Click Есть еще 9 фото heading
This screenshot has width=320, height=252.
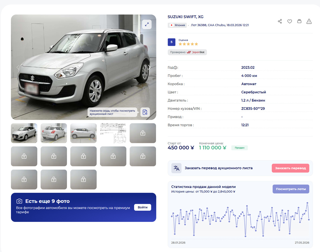point(47,201)
